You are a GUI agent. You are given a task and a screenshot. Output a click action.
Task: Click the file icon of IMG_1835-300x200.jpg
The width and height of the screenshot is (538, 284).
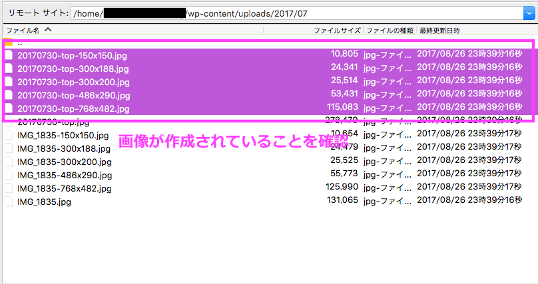pos(9,162)
